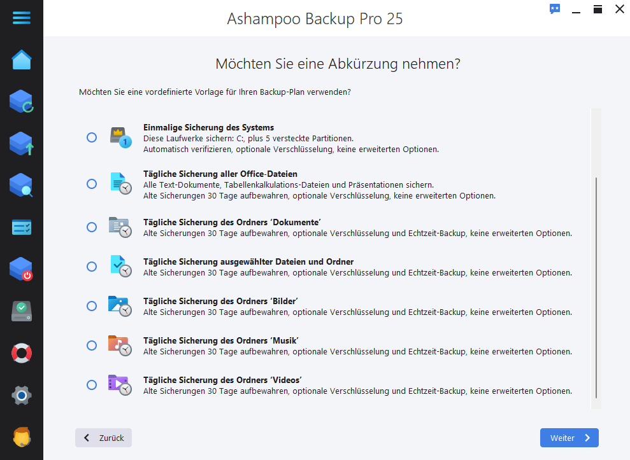Screen dimensions: 630x460
Task: Open the task list checkmarks icon
Action: (22, 227)
